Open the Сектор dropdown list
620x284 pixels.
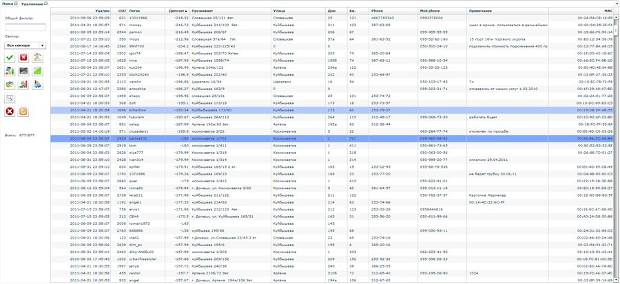click(x=25, y=45)
